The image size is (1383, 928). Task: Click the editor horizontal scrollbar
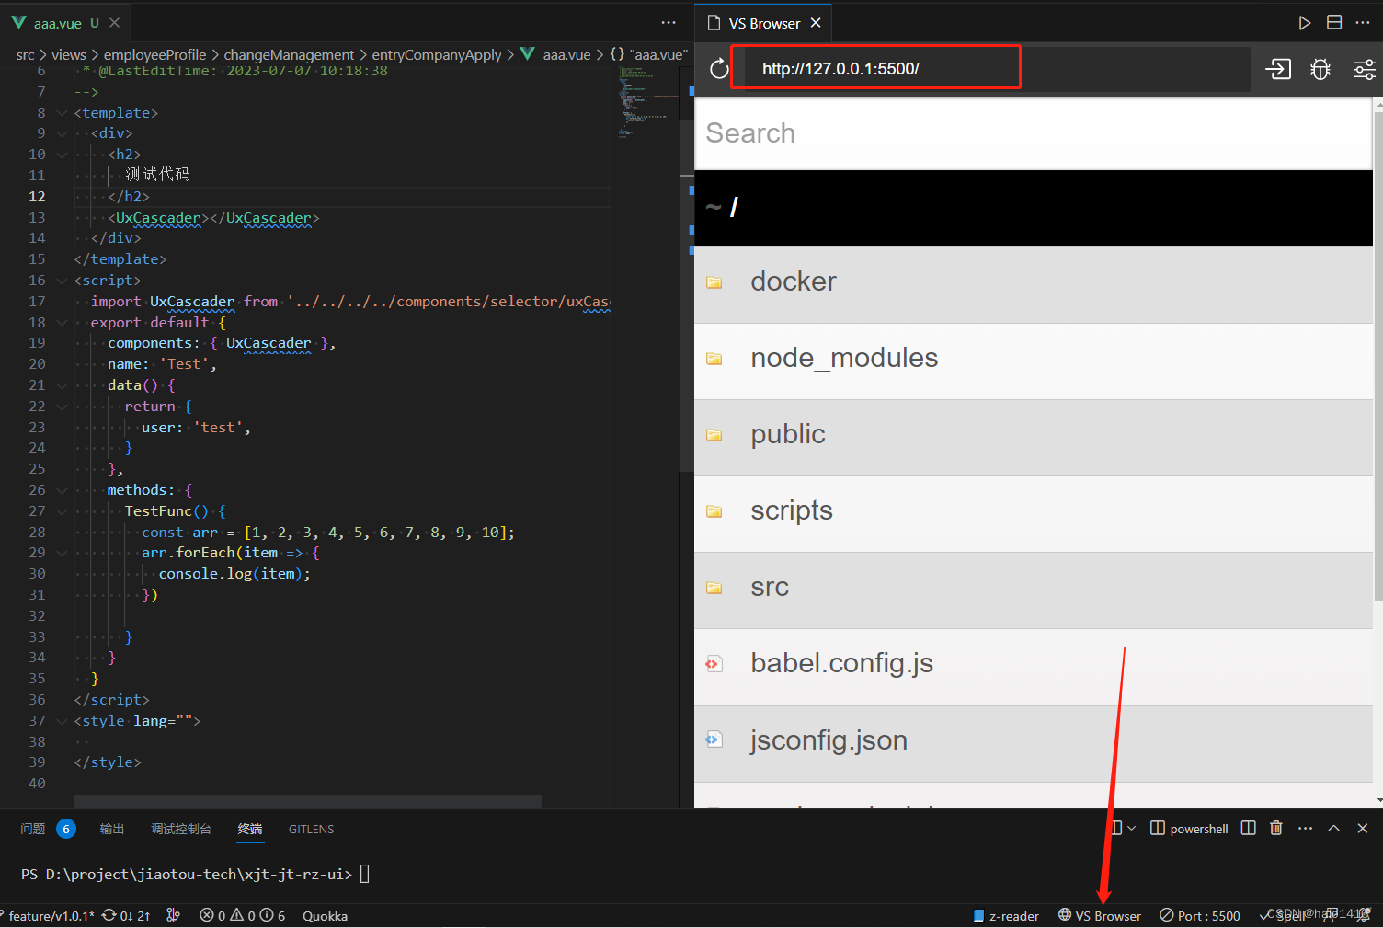307,801
